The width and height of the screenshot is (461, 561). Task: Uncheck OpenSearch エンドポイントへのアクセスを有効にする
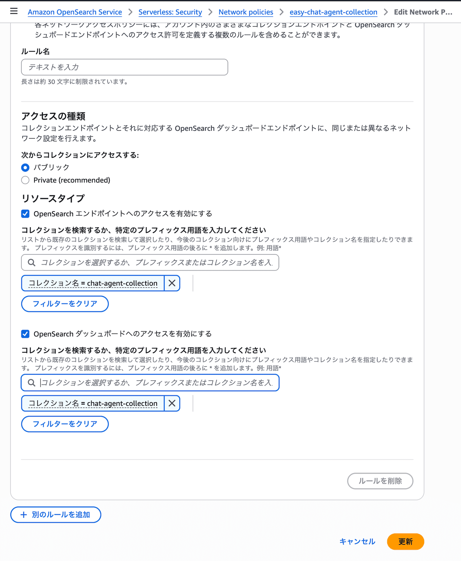coord(25,213)
